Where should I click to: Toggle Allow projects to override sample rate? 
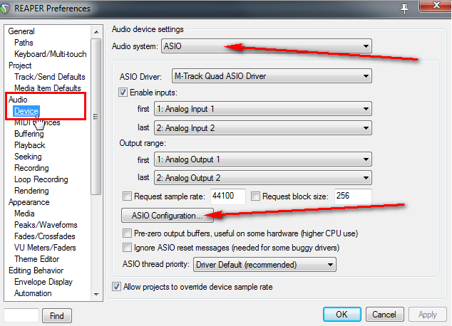(x=116, y=287)
